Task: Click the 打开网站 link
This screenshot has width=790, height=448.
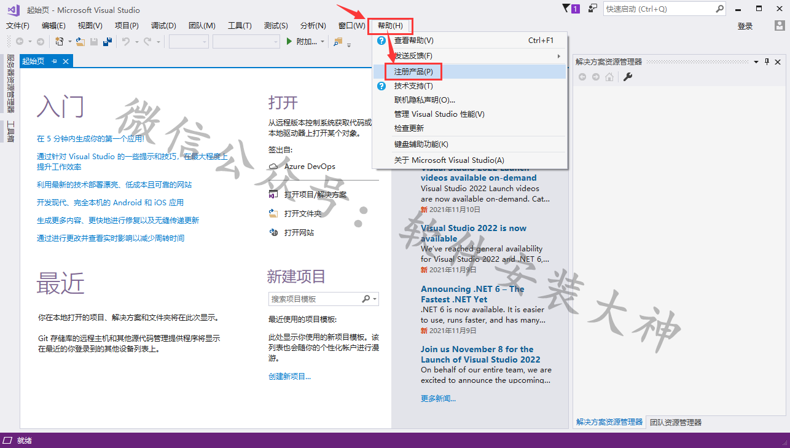Action: (x=299, y=232)
